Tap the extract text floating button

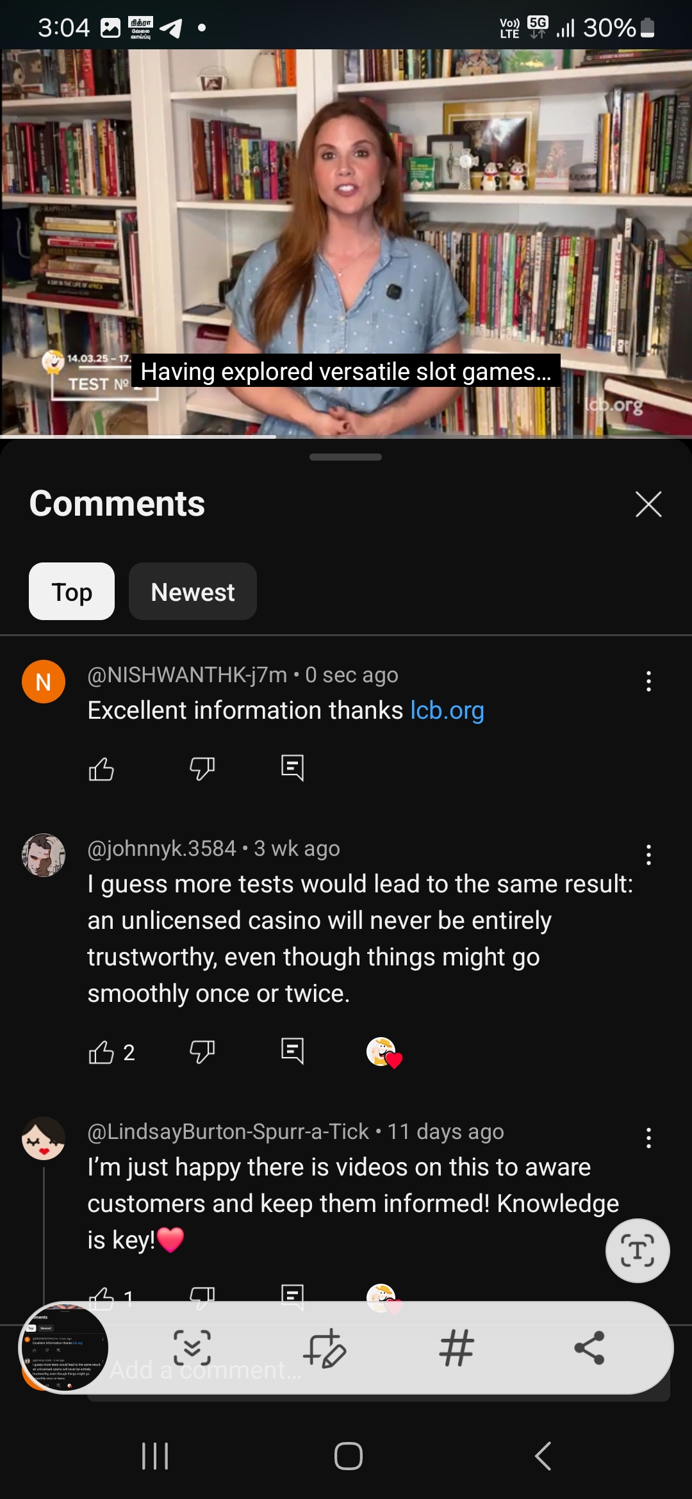pyautogui.click(x=638, y=1250)
